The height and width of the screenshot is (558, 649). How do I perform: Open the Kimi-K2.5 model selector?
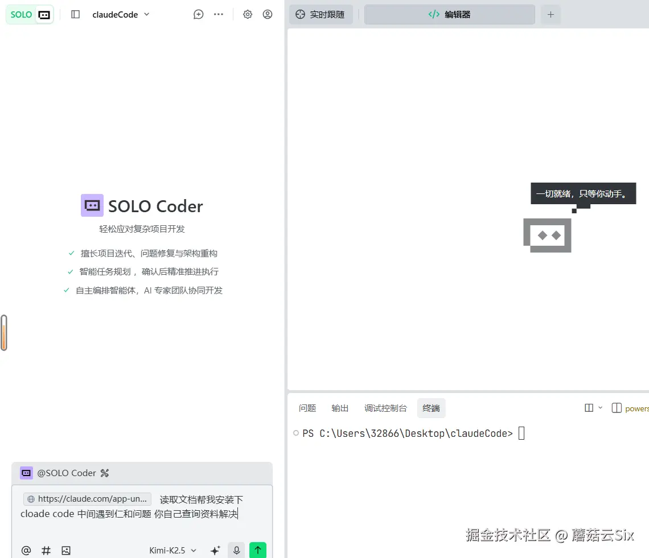172,550
